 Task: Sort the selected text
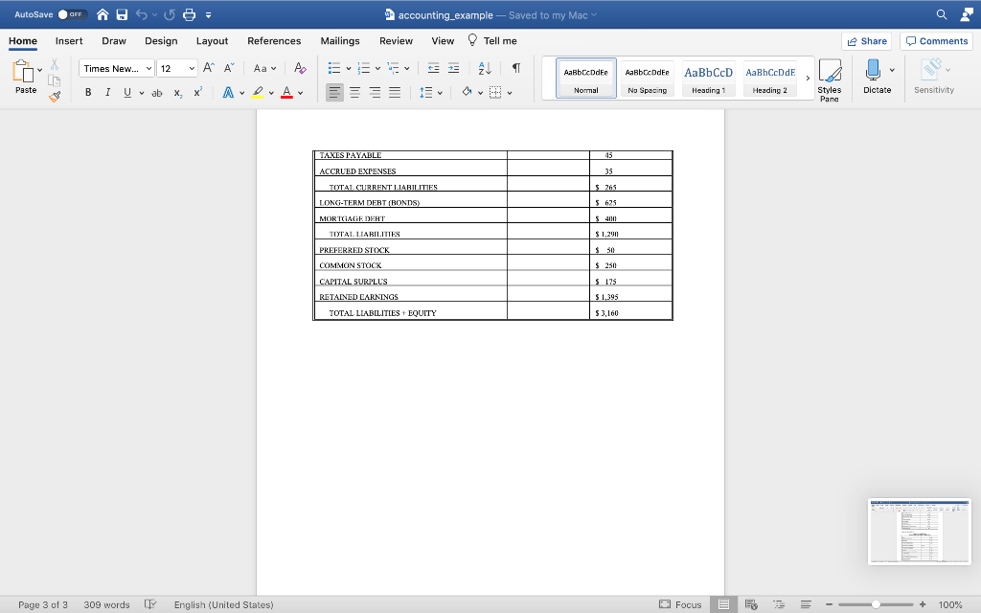(484, 68)
